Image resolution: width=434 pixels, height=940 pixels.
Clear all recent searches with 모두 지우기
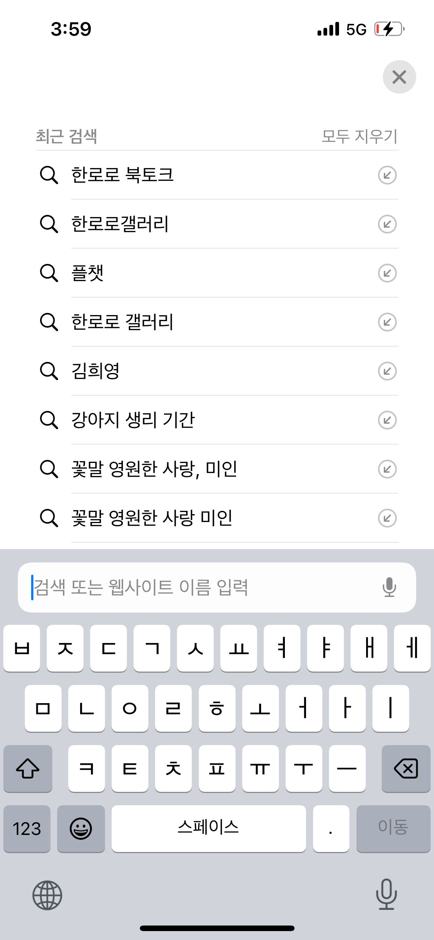tap(359, 136)
